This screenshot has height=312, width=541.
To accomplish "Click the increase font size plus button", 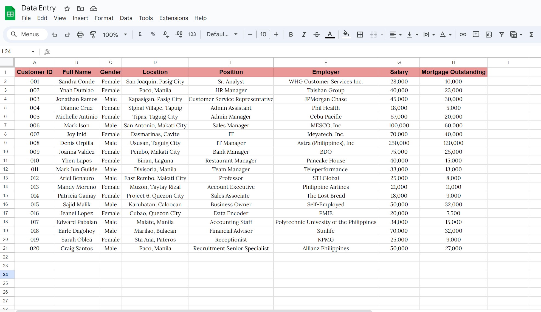I will (x=276, y=35).
